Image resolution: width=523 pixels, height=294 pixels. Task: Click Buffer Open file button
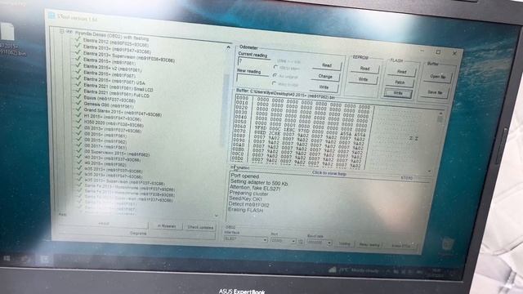(x=438, y=77)
